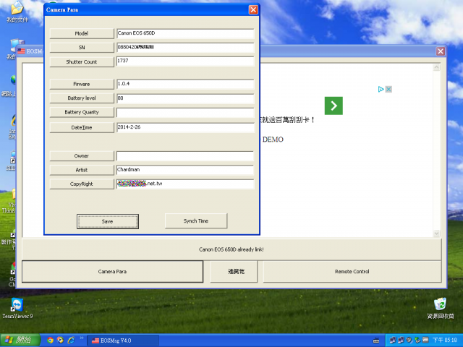Open the Windows Start menu
The image size is (463, 347).
click(20, 340)
